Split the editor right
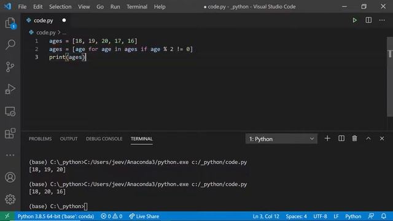393x221 pixels. tap(368, 20)
